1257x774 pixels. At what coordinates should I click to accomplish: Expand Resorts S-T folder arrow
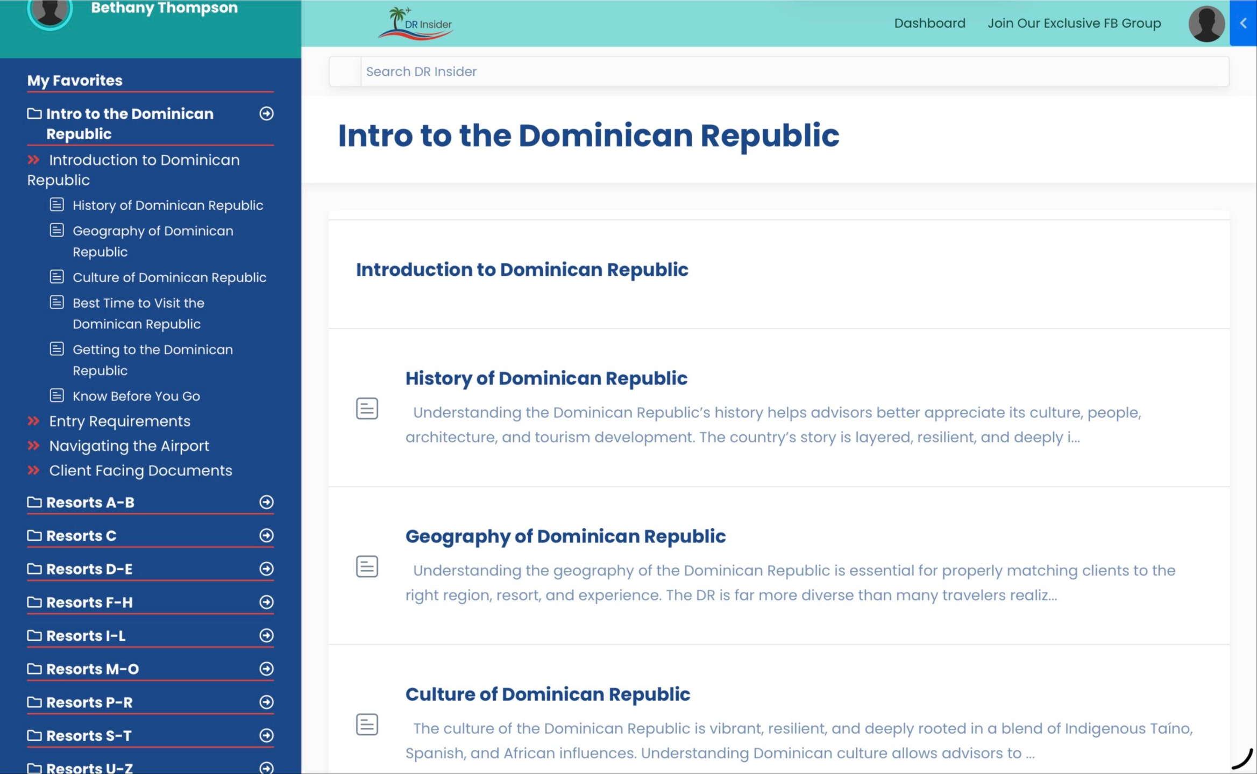266,735
